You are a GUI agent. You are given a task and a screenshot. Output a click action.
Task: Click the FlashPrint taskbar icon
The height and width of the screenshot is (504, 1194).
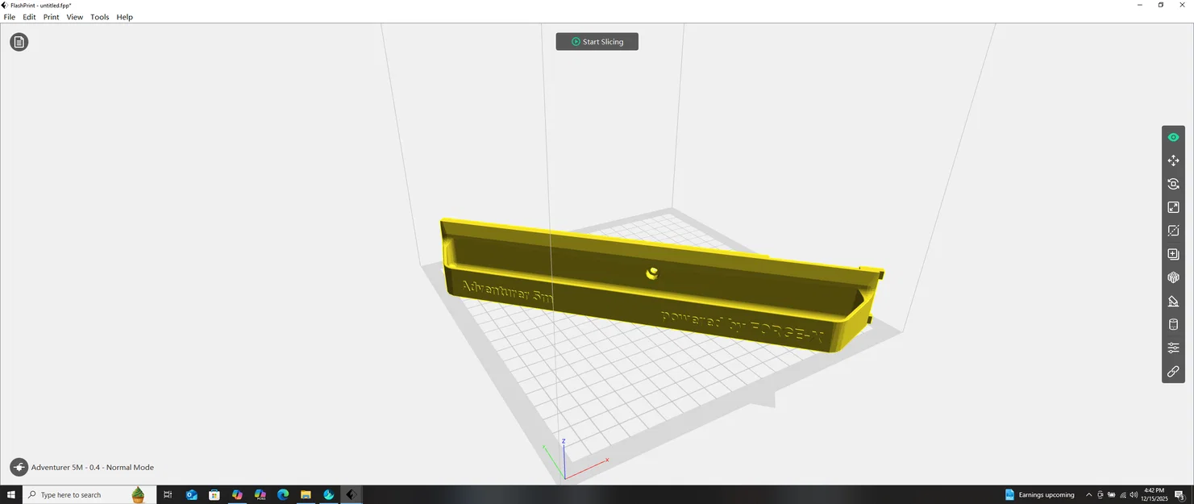(352, 494)
